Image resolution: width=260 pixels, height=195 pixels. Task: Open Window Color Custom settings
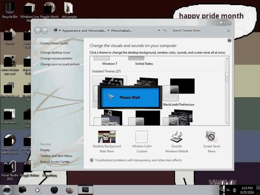[x=142, y=142]
